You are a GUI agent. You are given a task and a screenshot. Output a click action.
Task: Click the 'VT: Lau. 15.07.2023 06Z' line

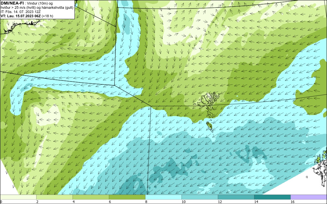21,16
